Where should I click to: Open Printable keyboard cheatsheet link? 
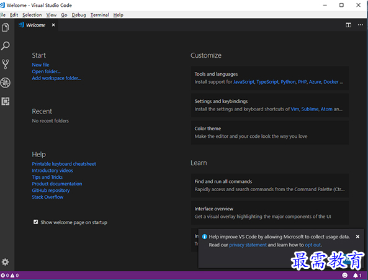[64, 164]
